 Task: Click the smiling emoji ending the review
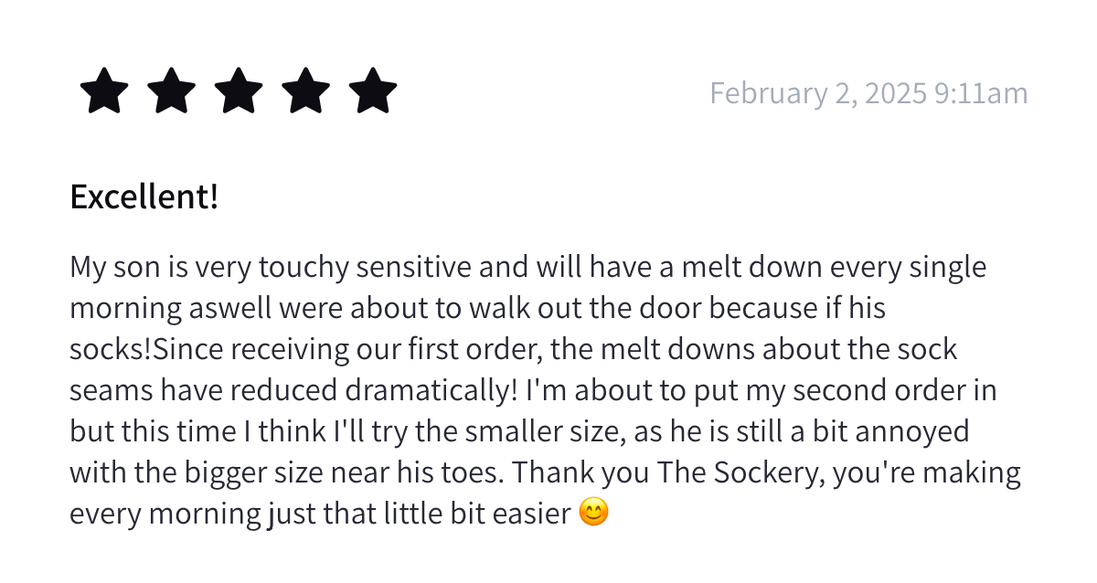pyautogui.click(x=594, y=514)
